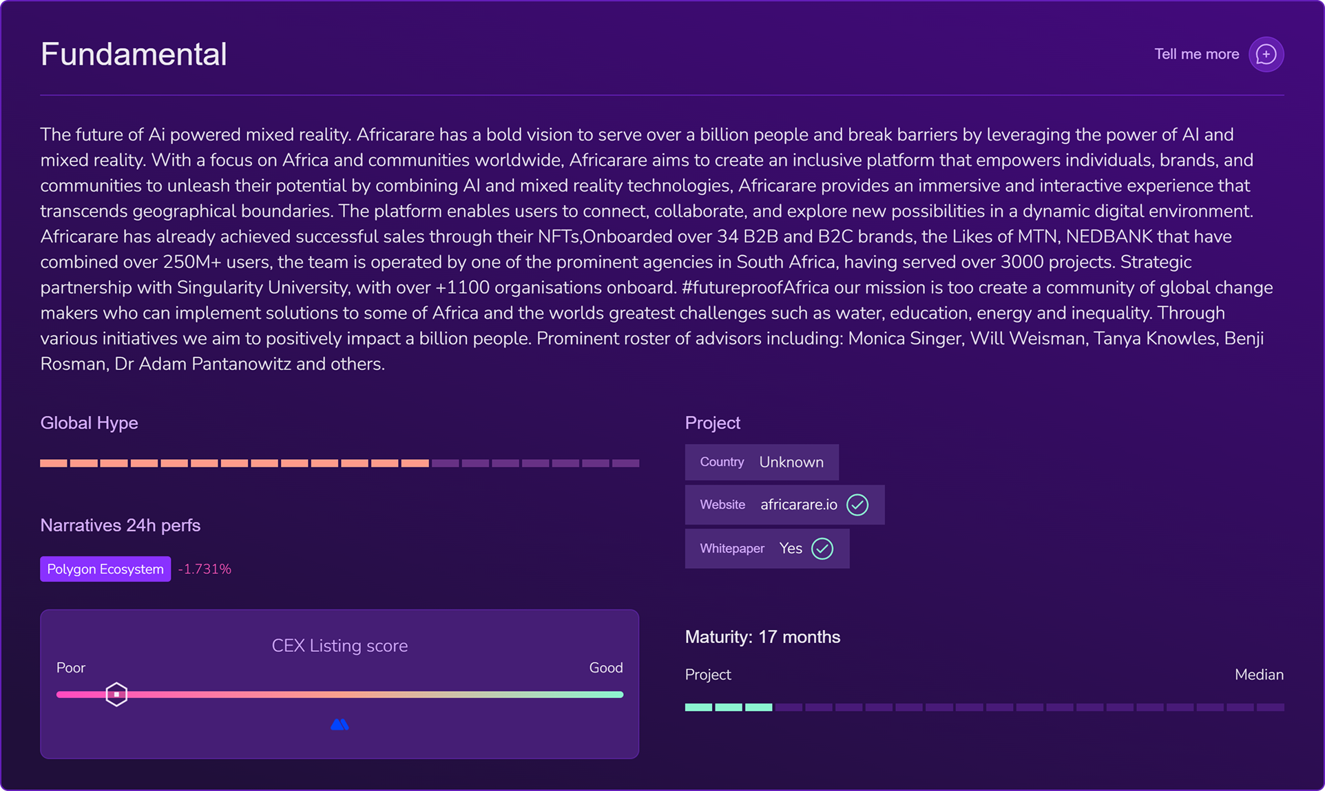1325x791 pixels.
Task: Click the 'Maturity: 17 months' text
Action: coord(762,637)
